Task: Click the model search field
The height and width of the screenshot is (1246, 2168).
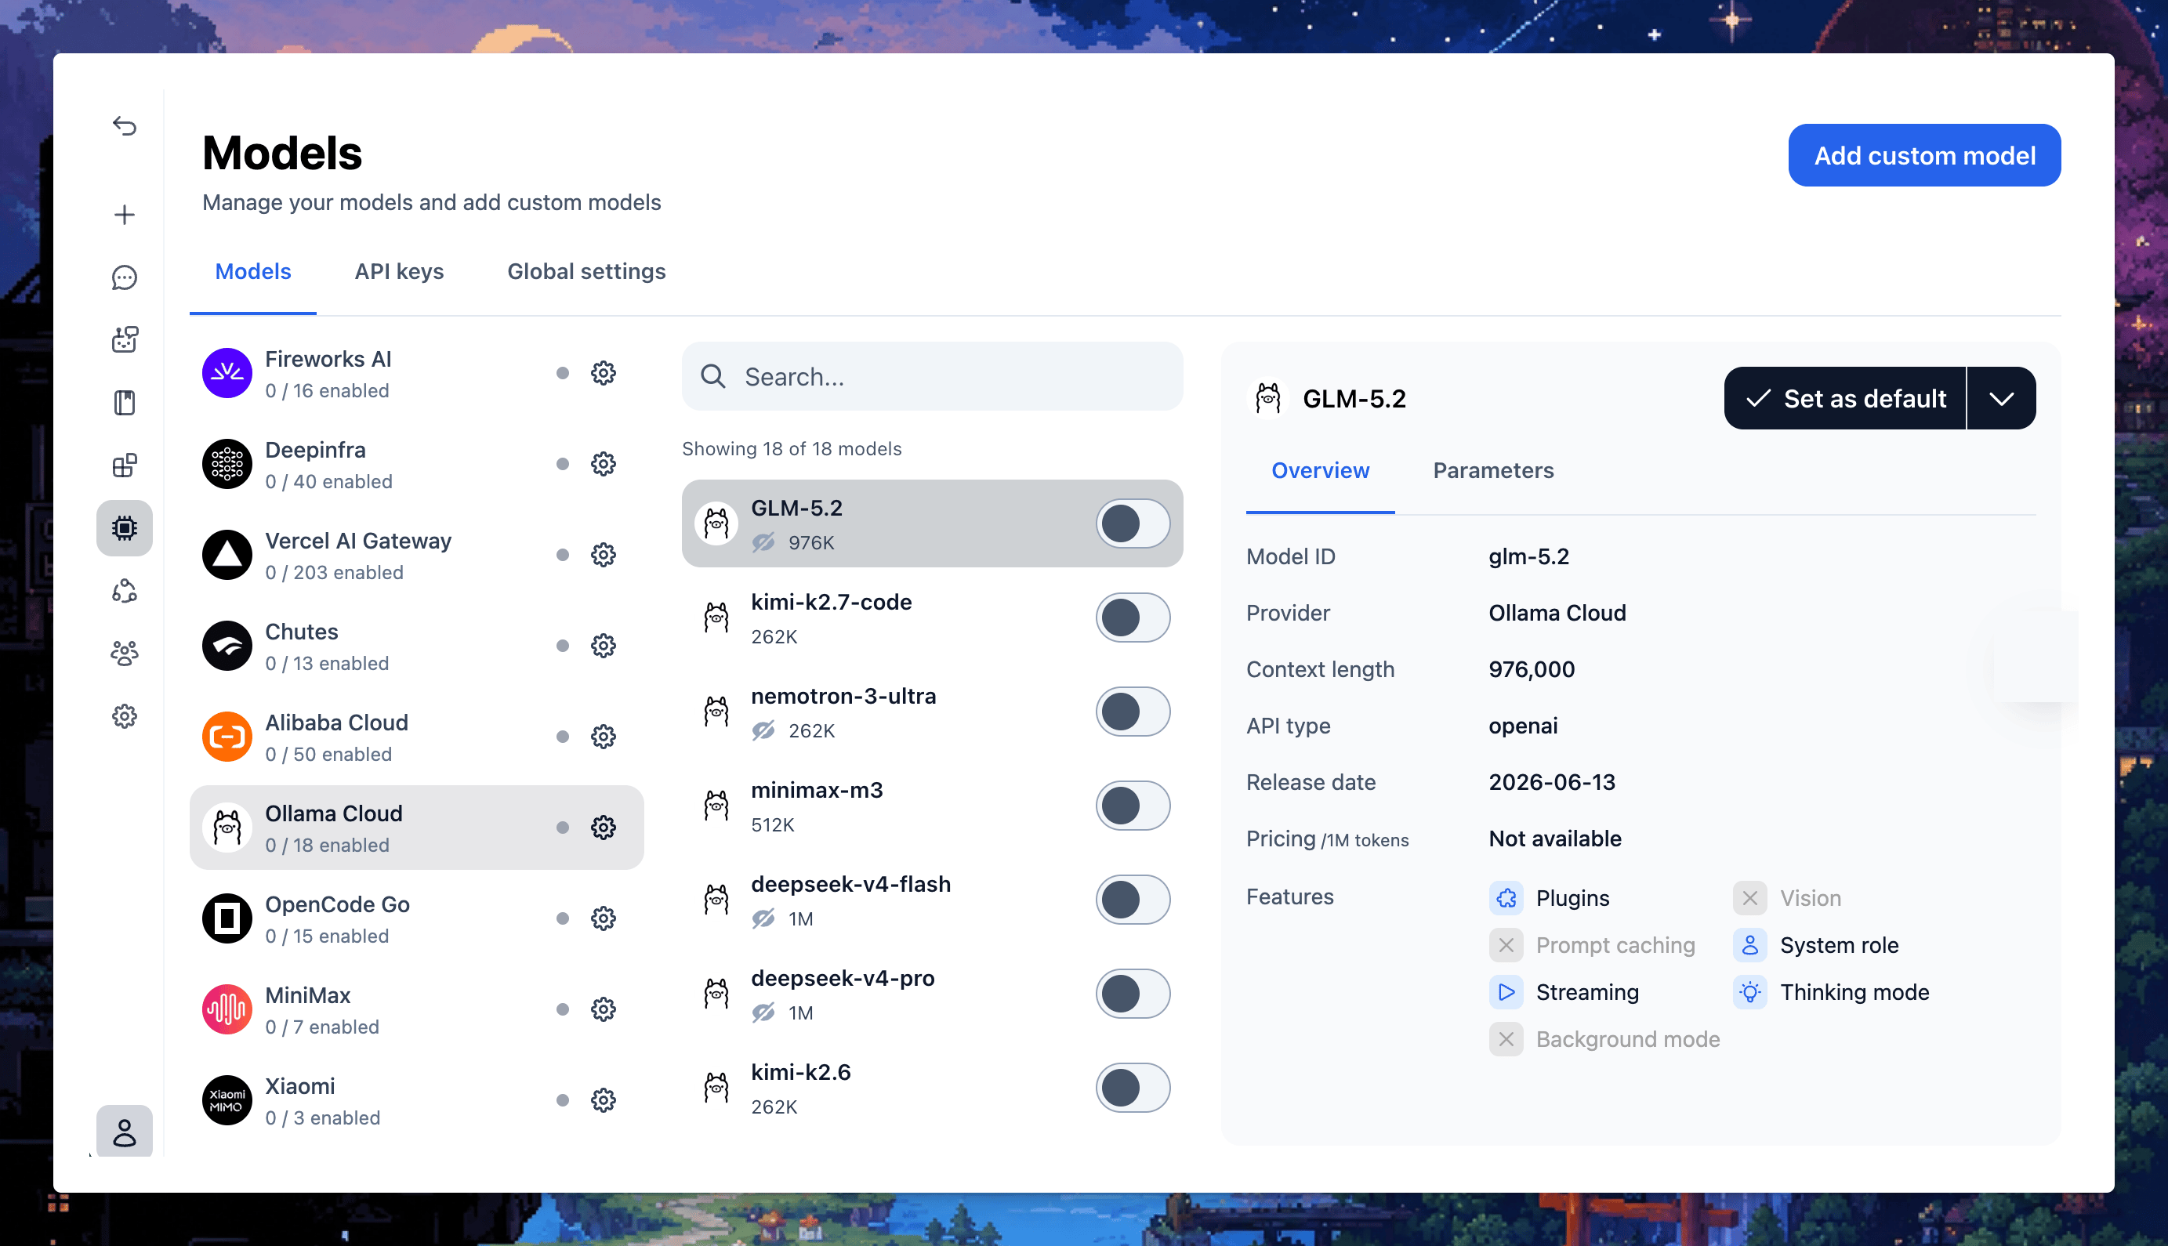Action: pos(932,376)
